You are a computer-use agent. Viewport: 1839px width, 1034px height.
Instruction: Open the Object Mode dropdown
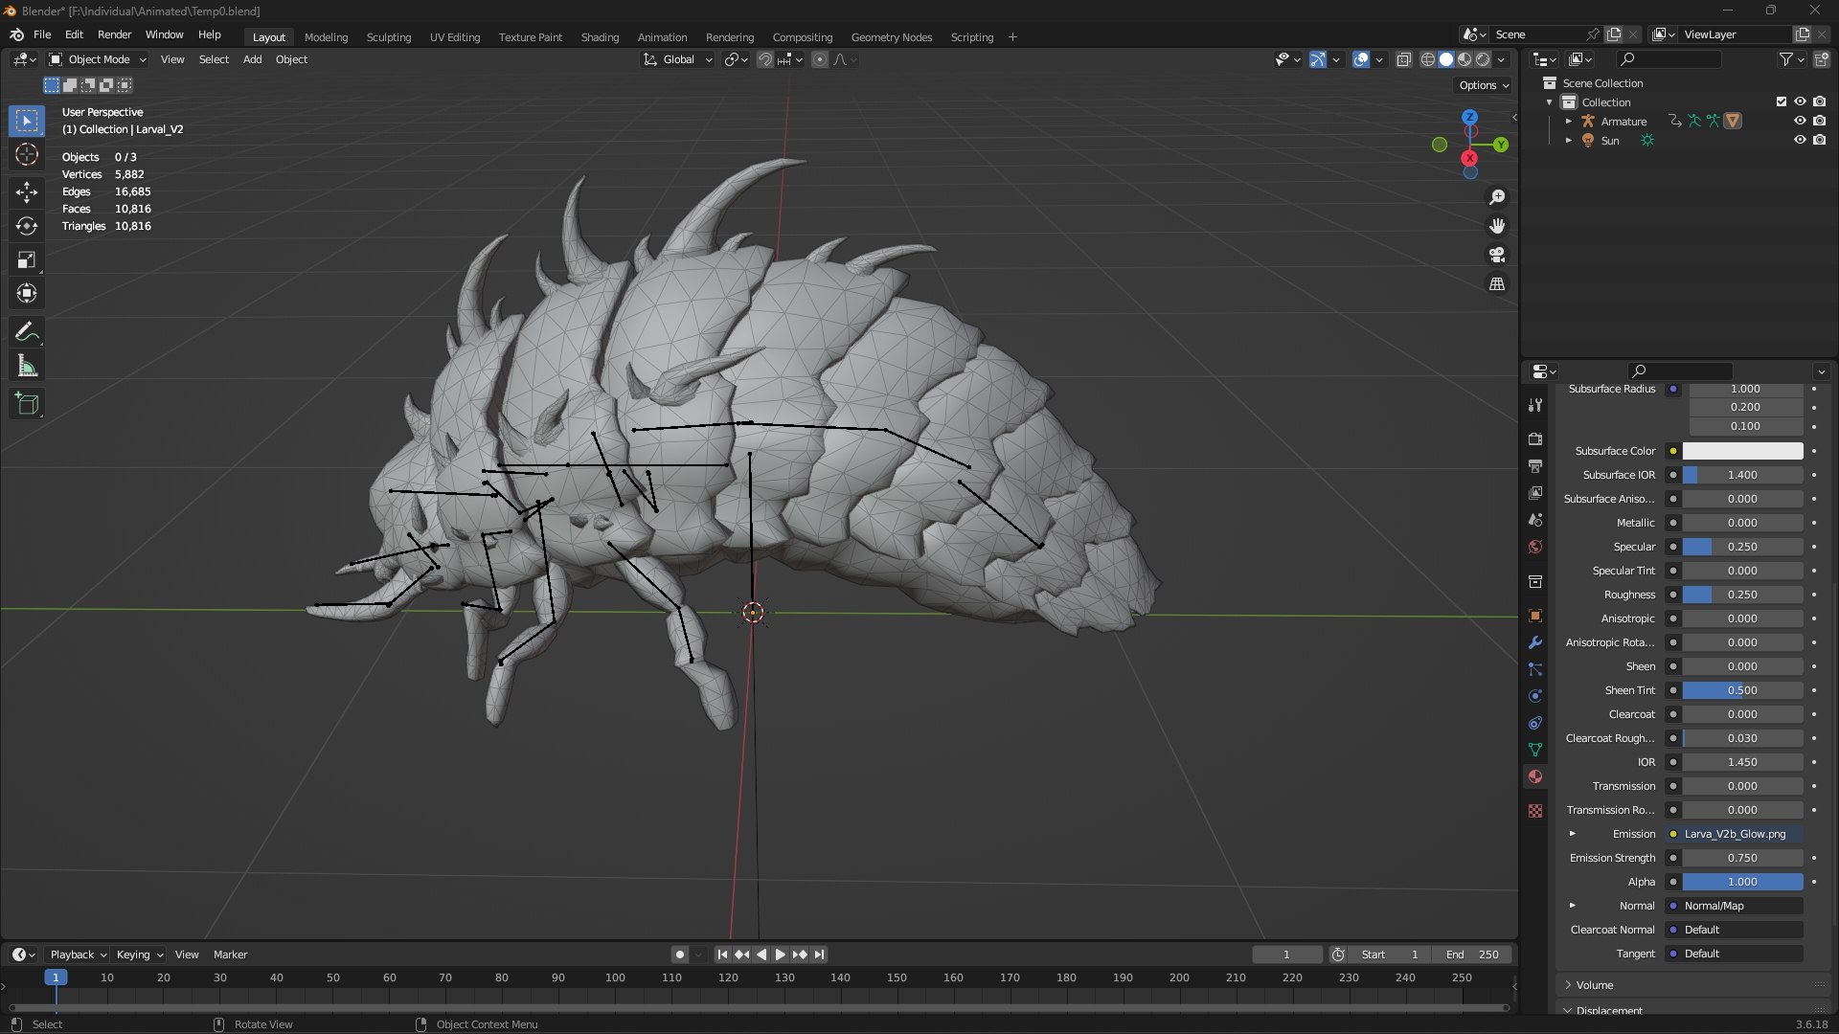click(x=98, y=59)
